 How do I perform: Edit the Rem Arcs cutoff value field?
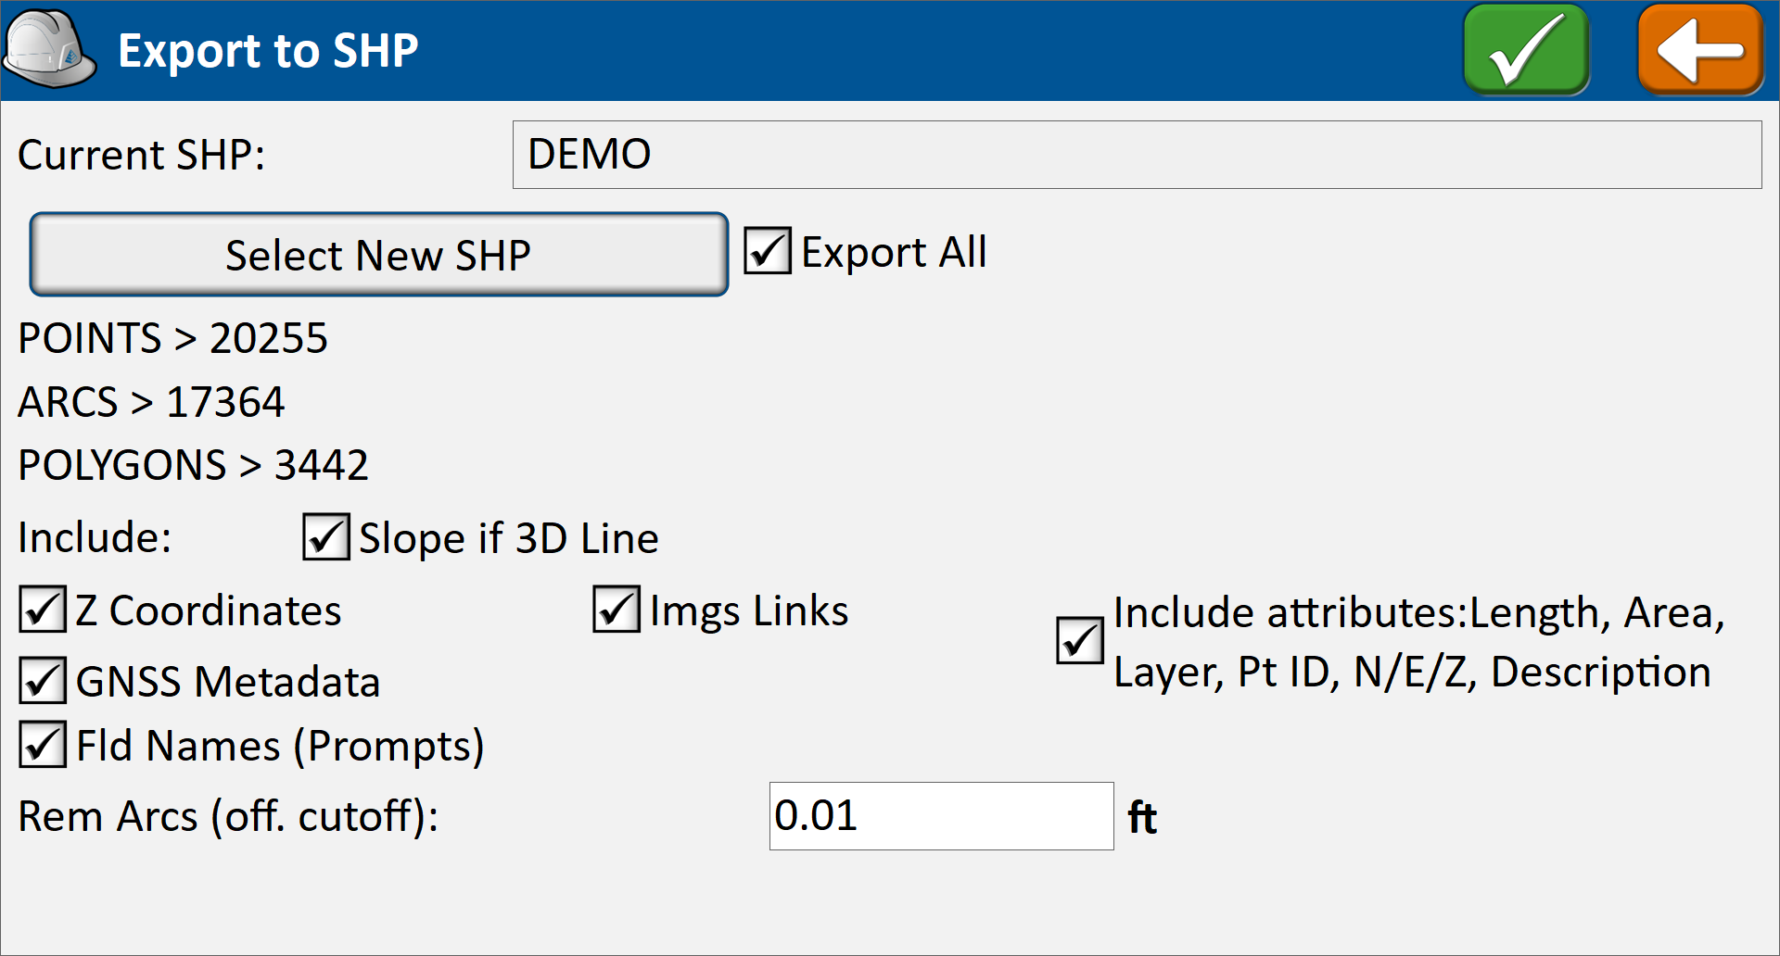click(x=941, y=816)
